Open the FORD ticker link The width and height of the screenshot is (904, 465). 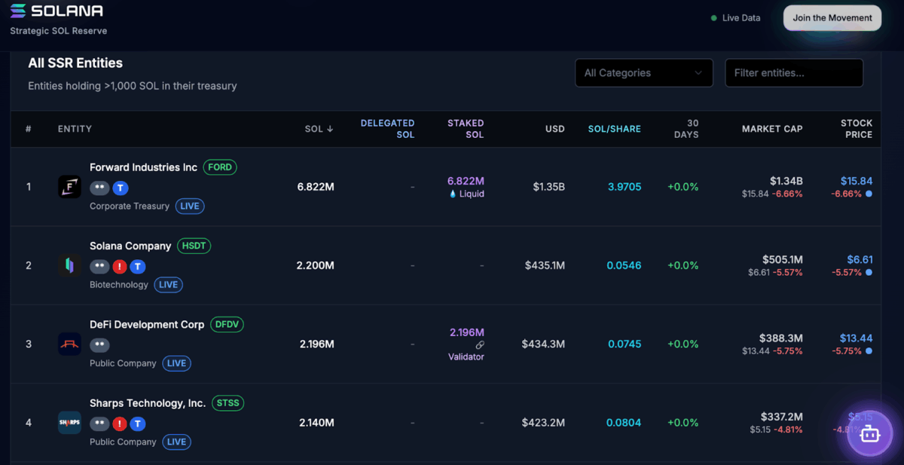pos(220,167)
